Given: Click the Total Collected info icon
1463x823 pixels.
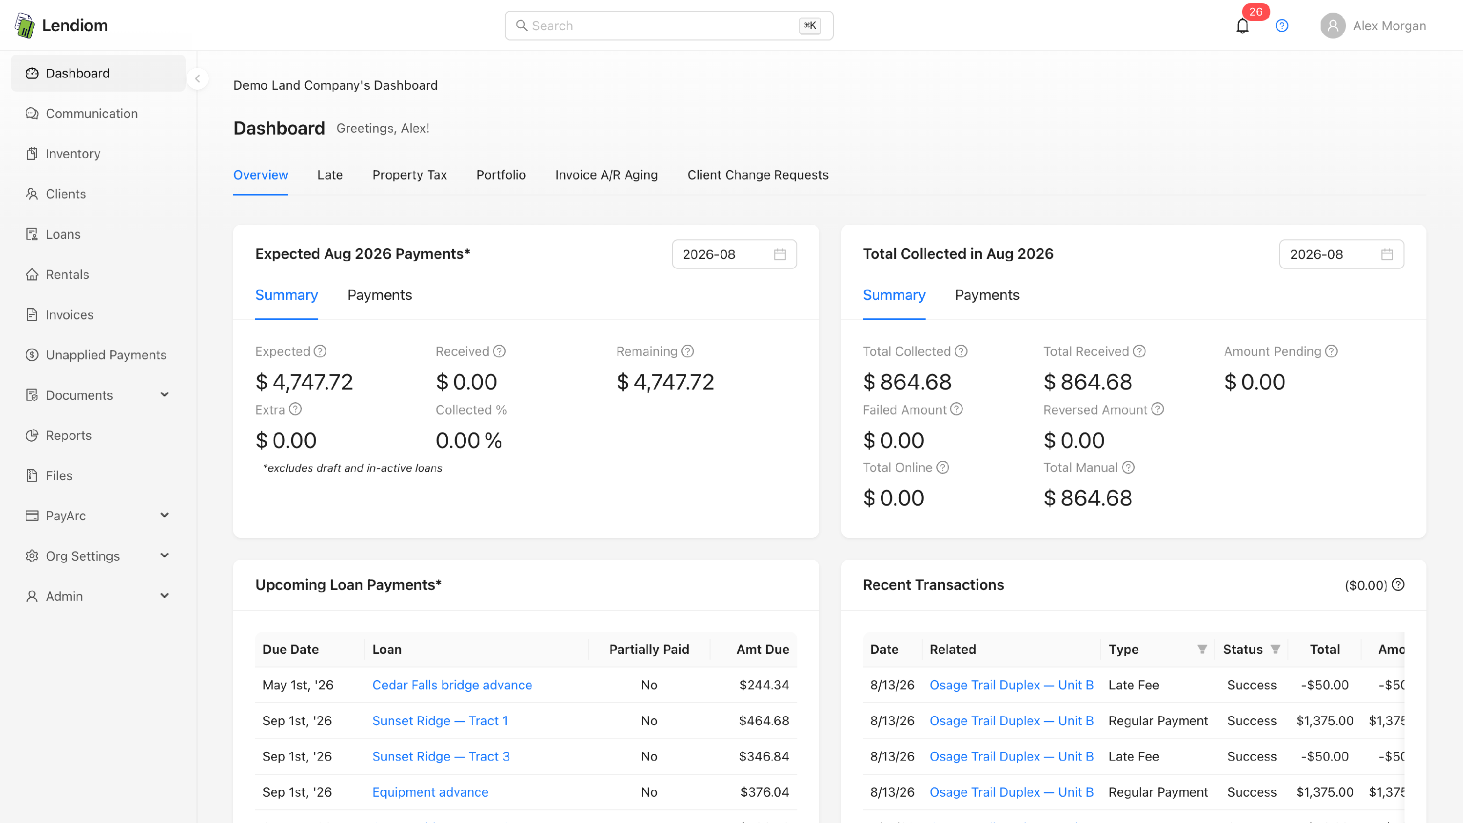Looking at the screenshot, I should [961, 352].
